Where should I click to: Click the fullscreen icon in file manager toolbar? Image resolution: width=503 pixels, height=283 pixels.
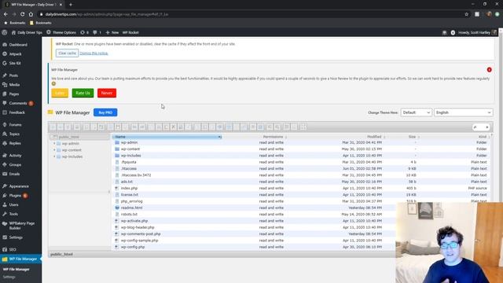tap(303, 127)
